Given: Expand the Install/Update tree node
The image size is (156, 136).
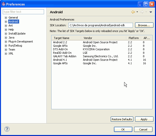Looking at the screenshot, I should pos(6,33).
